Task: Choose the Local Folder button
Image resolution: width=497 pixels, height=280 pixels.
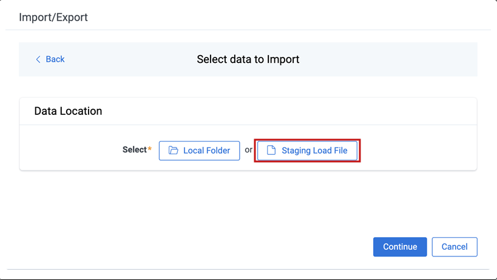Action: click(x=199, y=151)
